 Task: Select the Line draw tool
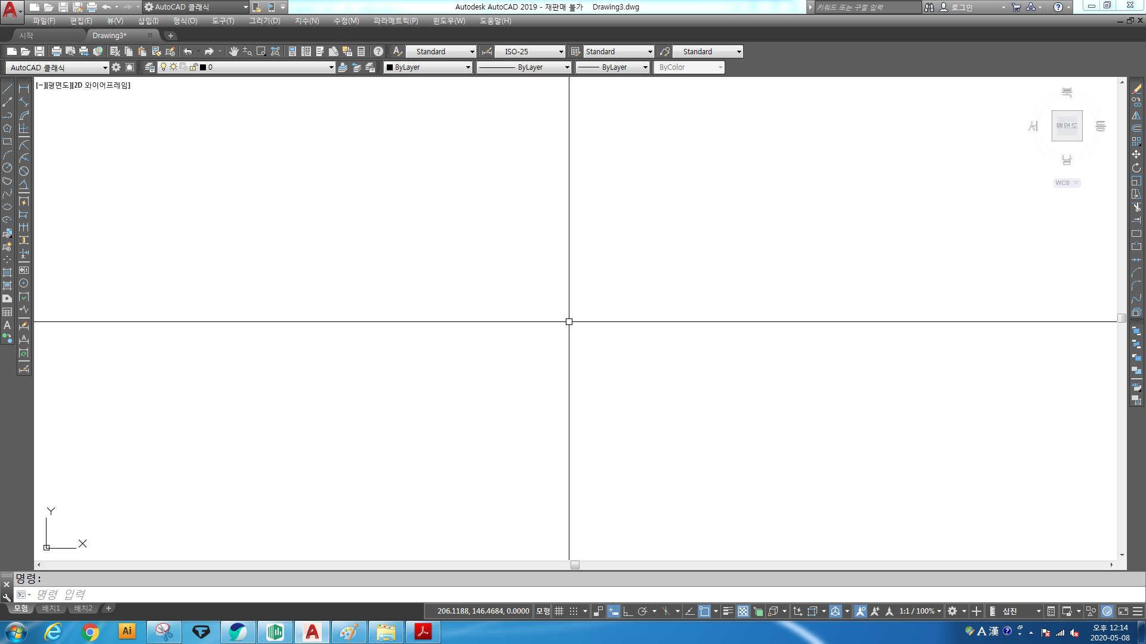(7, 89)
